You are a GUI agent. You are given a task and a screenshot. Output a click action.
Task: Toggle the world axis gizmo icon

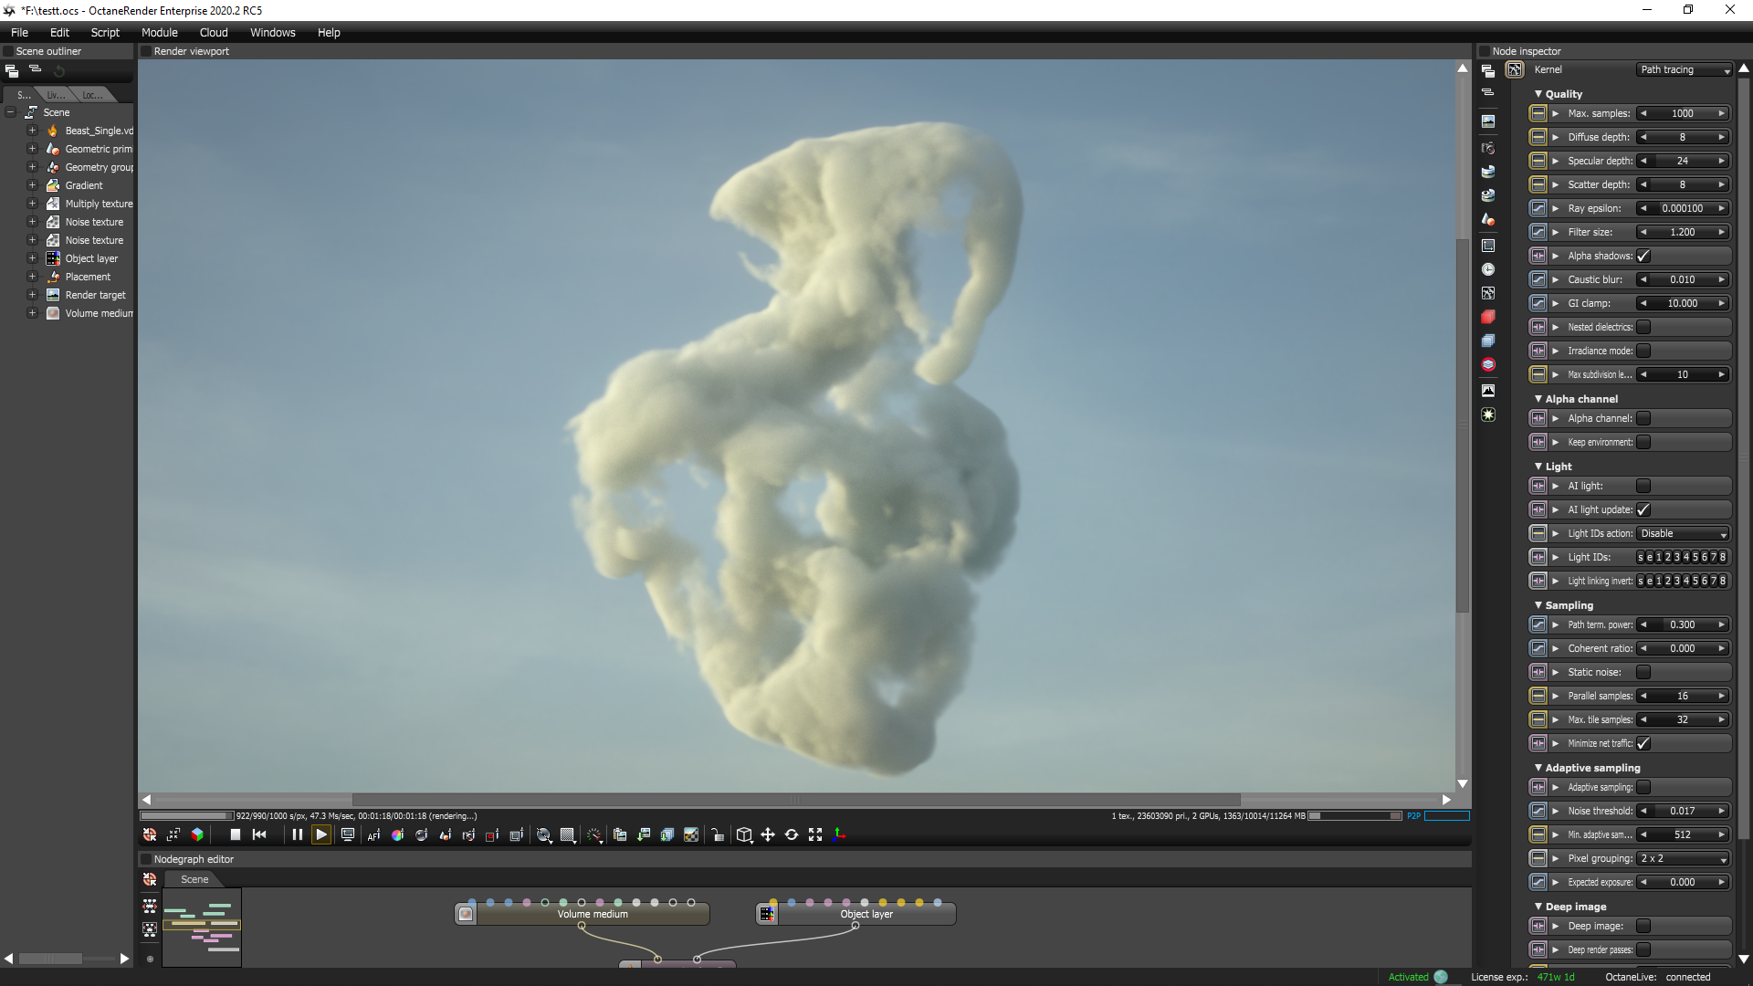[x=839, y=834]
